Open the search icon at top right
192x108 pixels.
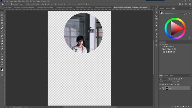[183, 4]
